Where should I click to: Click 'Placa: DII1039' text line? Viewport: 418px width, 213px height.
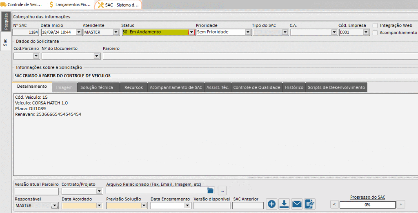click(x=30, y=109)
